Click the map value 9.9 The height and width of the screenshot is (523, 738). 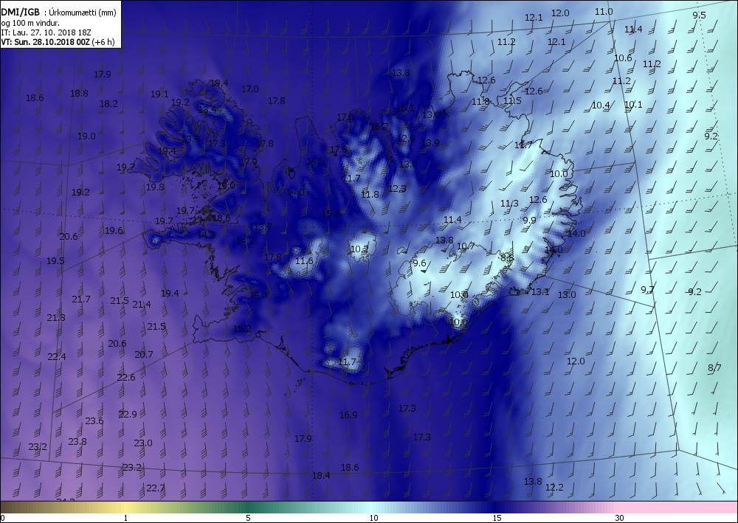click(529, 220)
